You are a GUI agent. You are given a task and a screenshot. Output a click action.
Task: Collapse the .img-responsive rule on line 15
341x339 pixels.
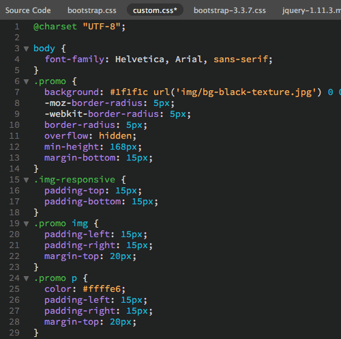pos(27,180)
